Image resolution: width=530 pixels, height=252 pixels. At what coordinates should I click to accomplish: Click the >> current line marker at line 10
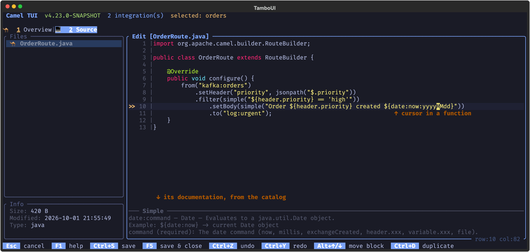click(132, 106)
